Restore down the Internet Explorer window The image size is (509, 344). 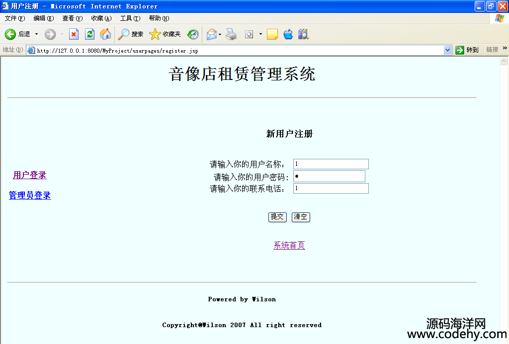coord(491,6)
